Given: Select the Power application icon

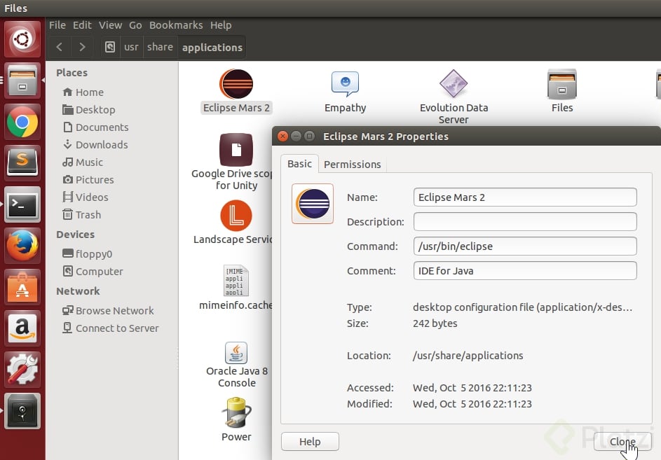Looking at the screenshot, I should [236, 419].
